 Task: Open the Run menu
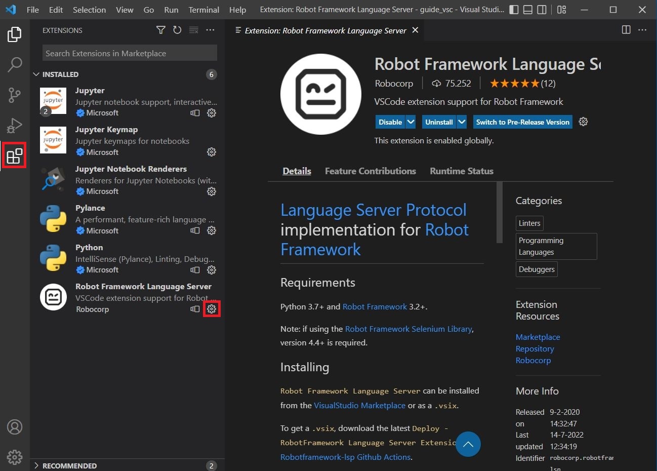(x=172, y=10)
